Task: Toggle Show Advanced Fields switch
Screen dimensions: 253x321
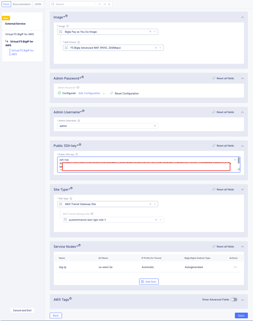Action: (234, 300)
